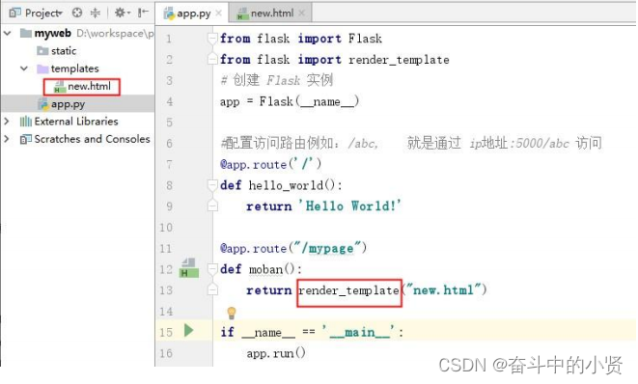This screenshot has height=384, width=638.
Task: Switch to the new.html editor tab
Action: pyautogui.click(x=271, y=13)
